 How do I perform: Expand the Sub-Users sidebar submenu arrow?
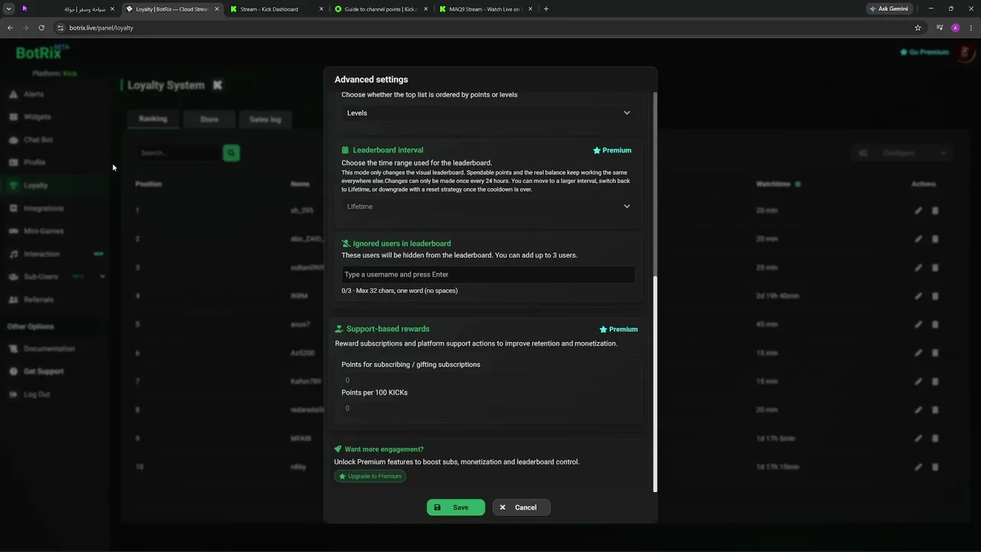click(x=103, y=277)
